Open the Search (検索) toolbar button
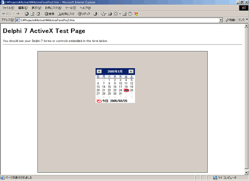The height and width of the screenshot is (181, 249). tap(49, 14)
